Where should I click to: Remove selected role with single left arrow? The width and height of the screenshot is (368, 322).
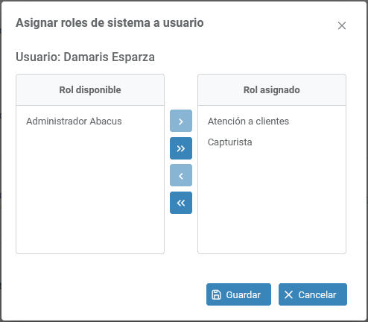coord(181,175)
